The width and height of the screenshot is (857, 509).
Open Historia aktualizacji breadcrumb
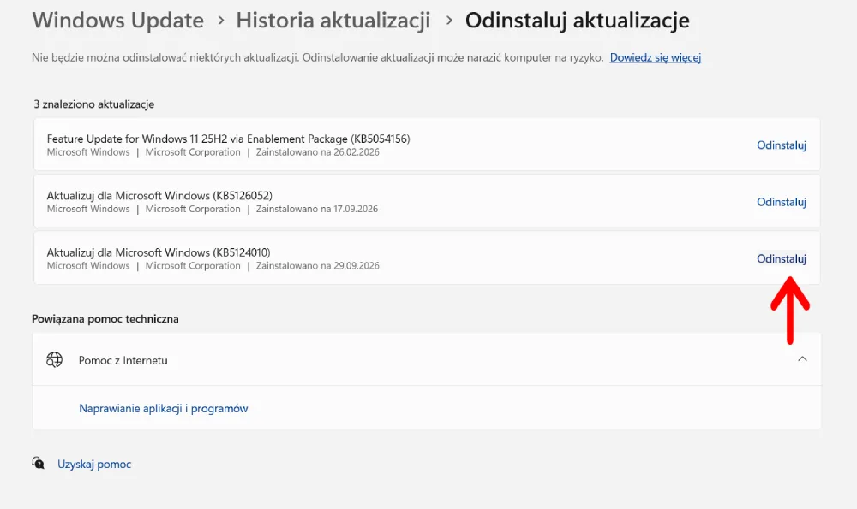[333, 21]
